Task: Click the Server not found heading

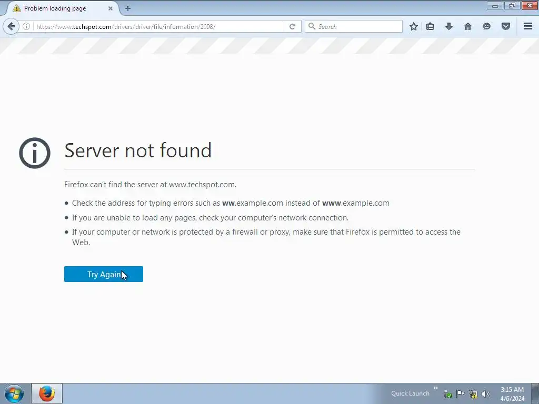Action: click(138, 150)
